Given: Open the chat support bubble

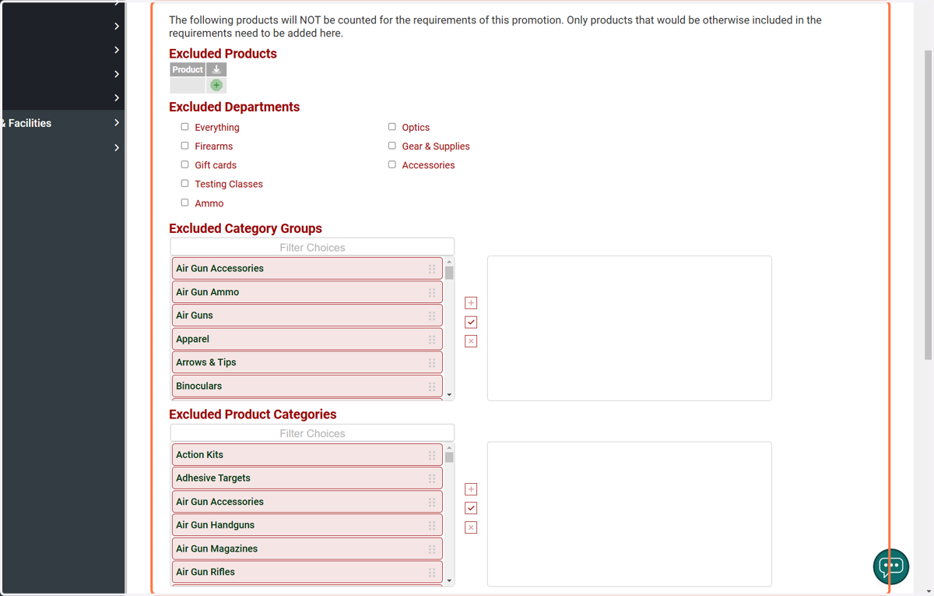Looking at the screenshot, I should coord(891,566).
